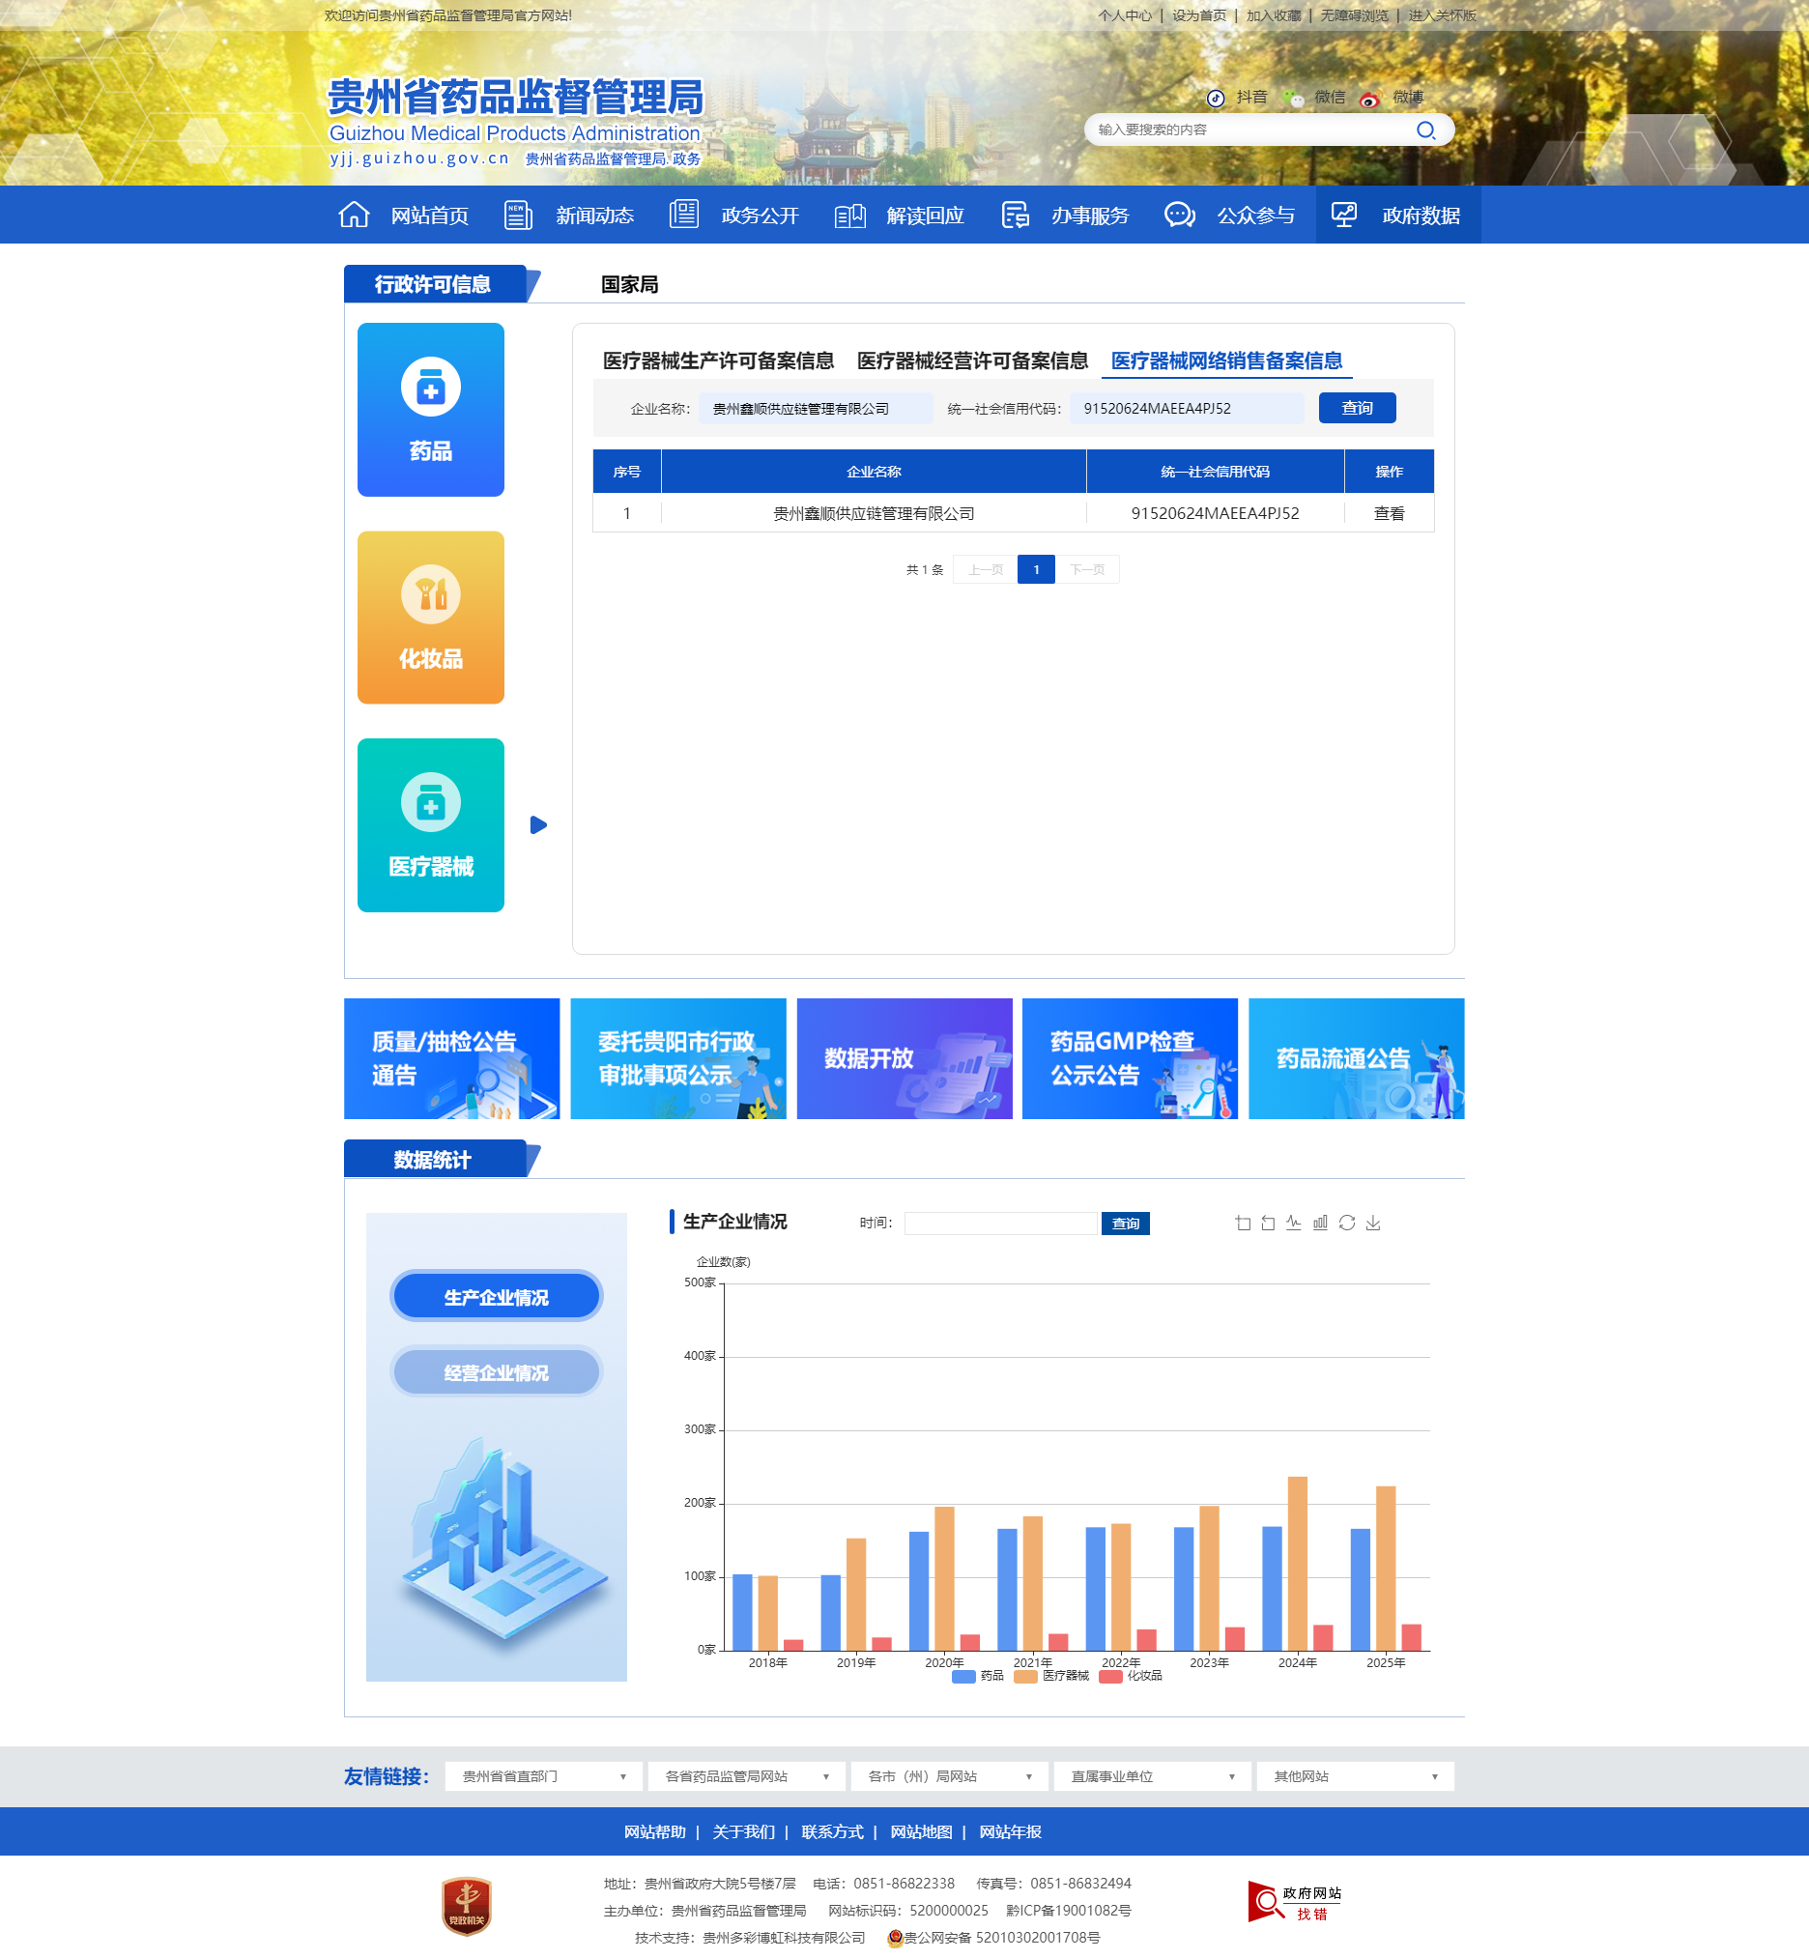Switch to 医疗器械经营许可备案信息 tab

coord(972,361)
